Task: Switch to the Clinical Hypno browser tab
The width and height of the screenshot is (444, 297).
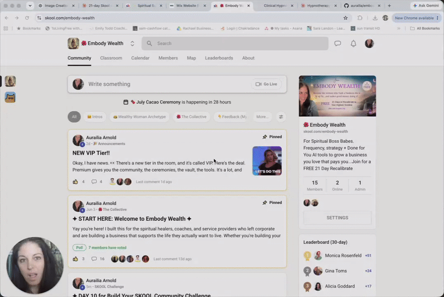Action: 274,5
